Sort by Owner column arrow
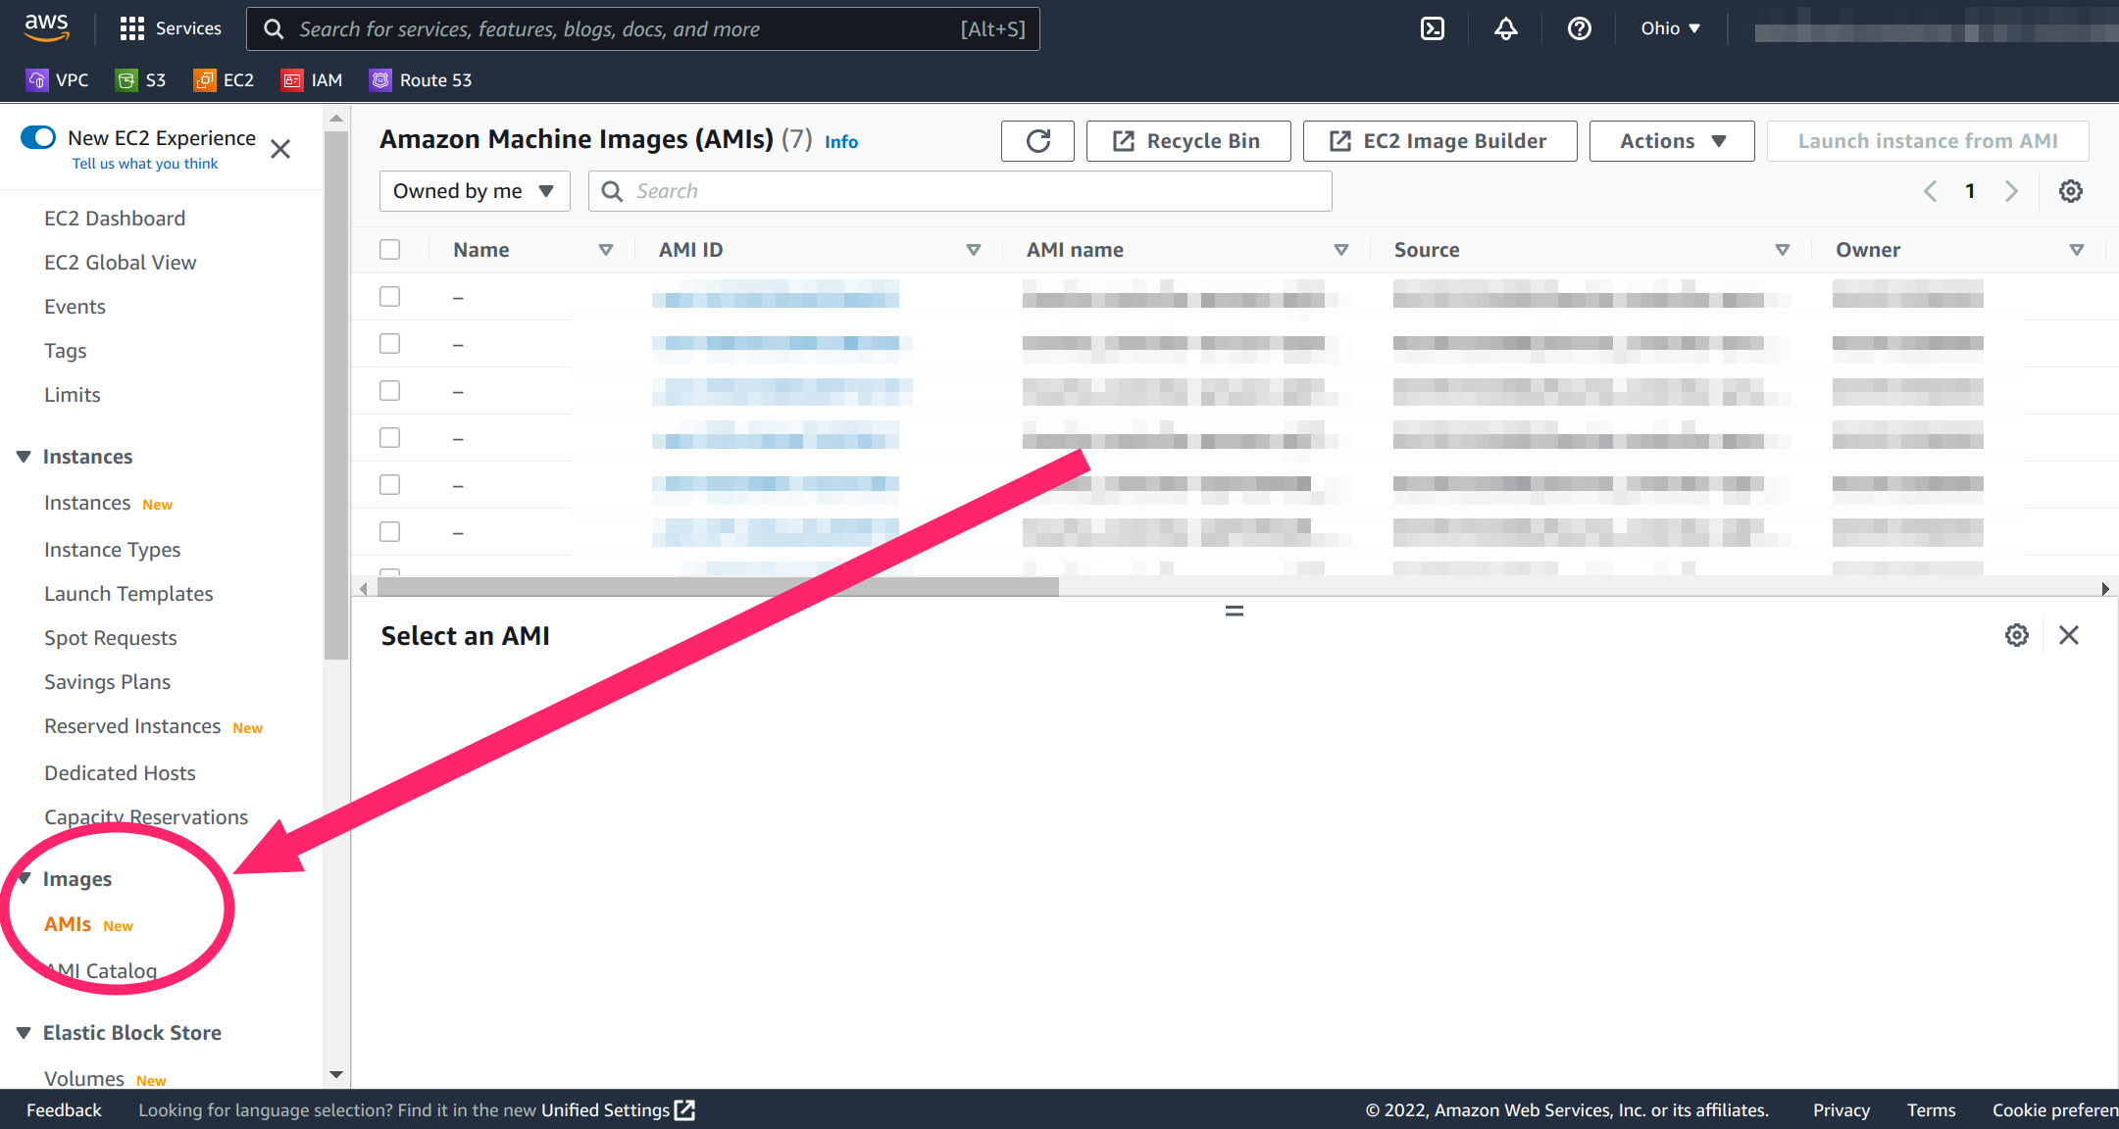Viewport: 2119px width, 1129px height. pyautogui.click(x=2077, y=250)
